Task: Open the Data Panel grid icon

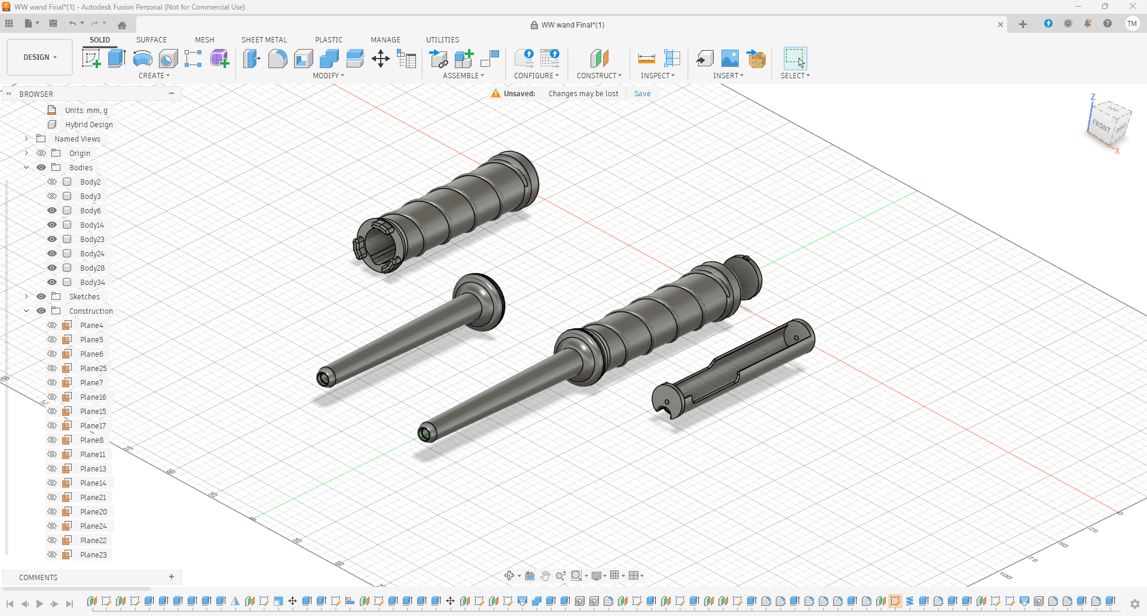Action: (x=9, y=23)
